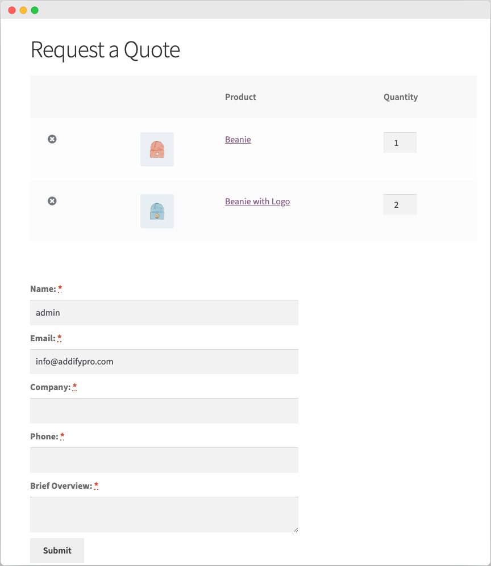Select the quantity input showing 2

click(400, 204)
